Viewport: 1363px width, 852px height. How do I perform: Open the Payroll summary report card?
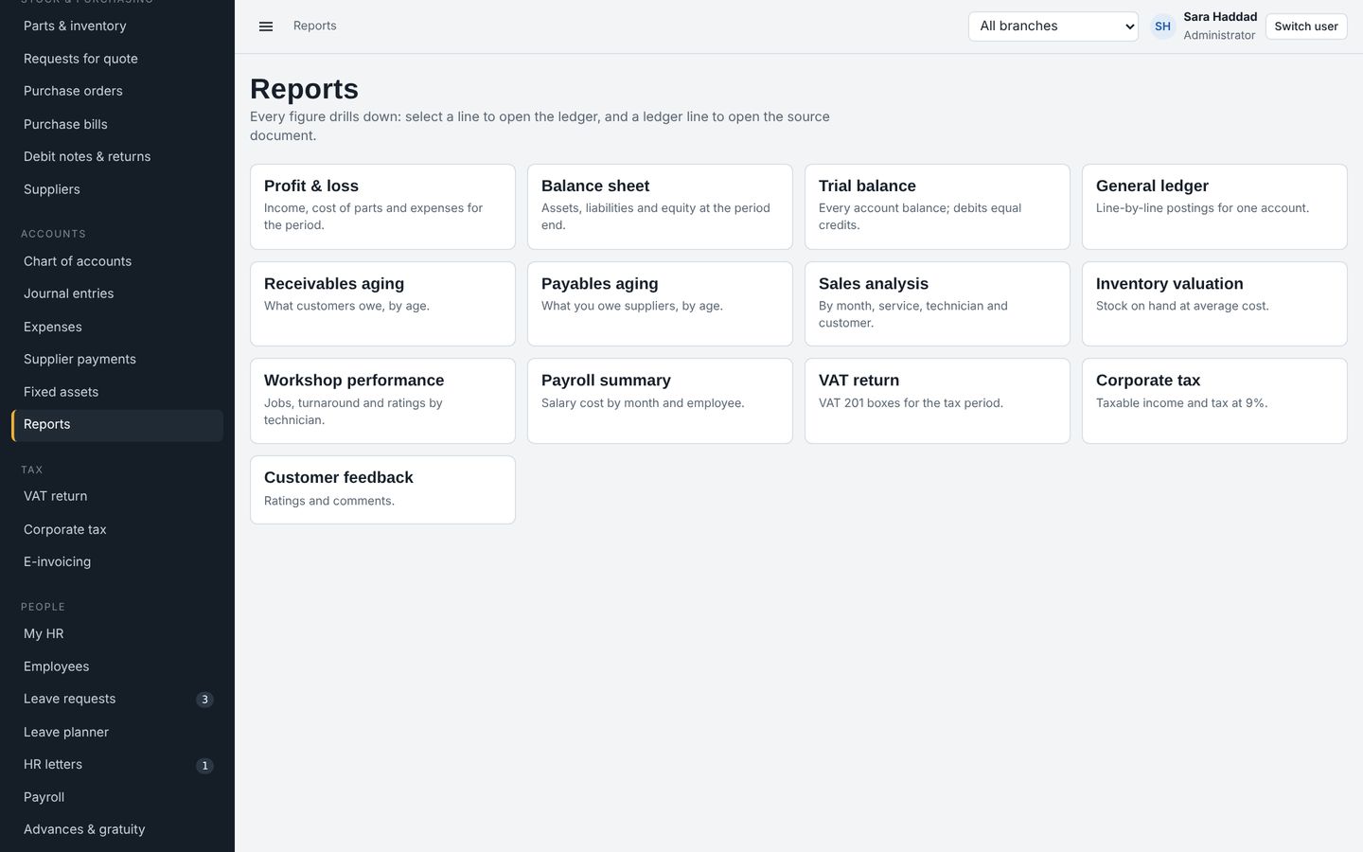pos(660,400)
